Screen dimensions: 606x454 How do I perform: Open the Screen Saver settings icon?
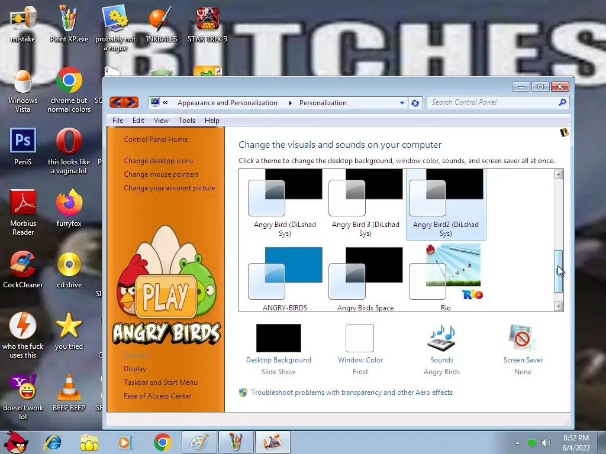523,338
